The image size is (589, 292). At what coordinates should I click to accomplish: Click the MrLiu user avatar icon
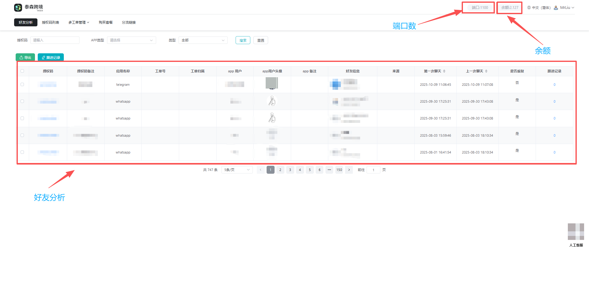coord(556,8)
